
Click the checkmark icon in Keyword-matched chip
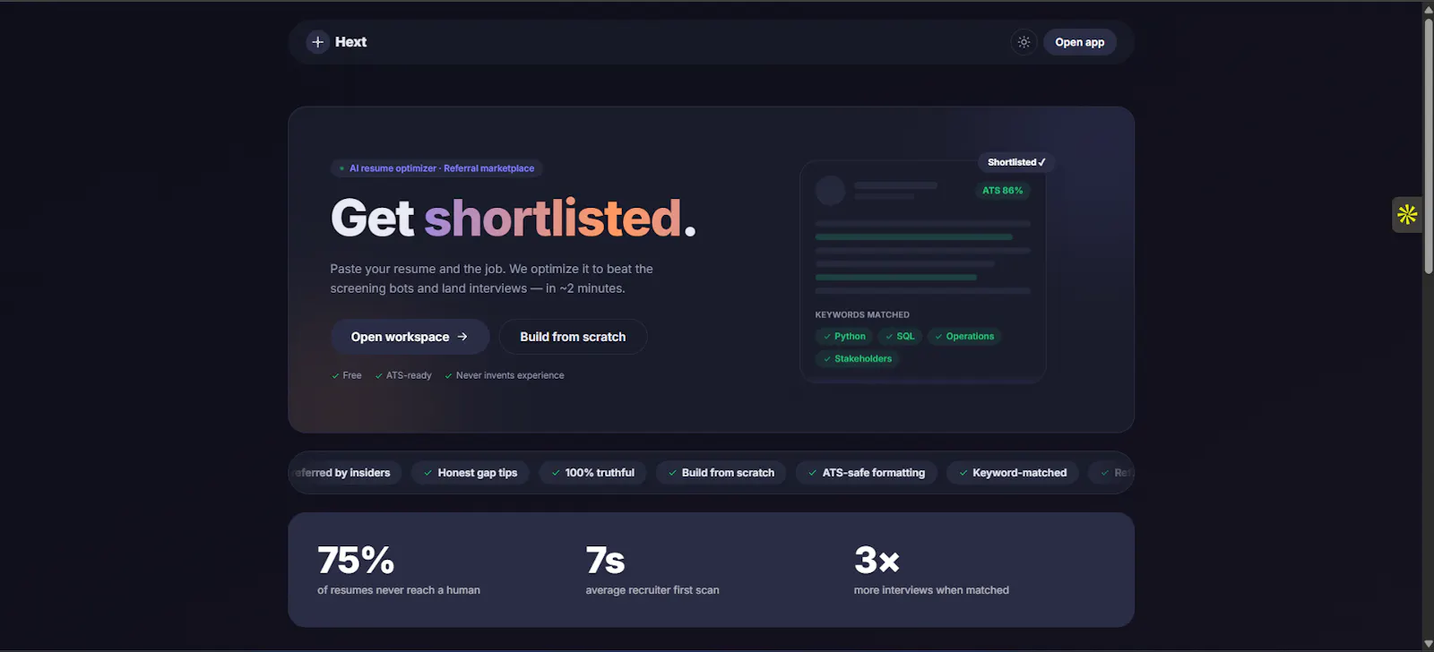coord(963,473)
